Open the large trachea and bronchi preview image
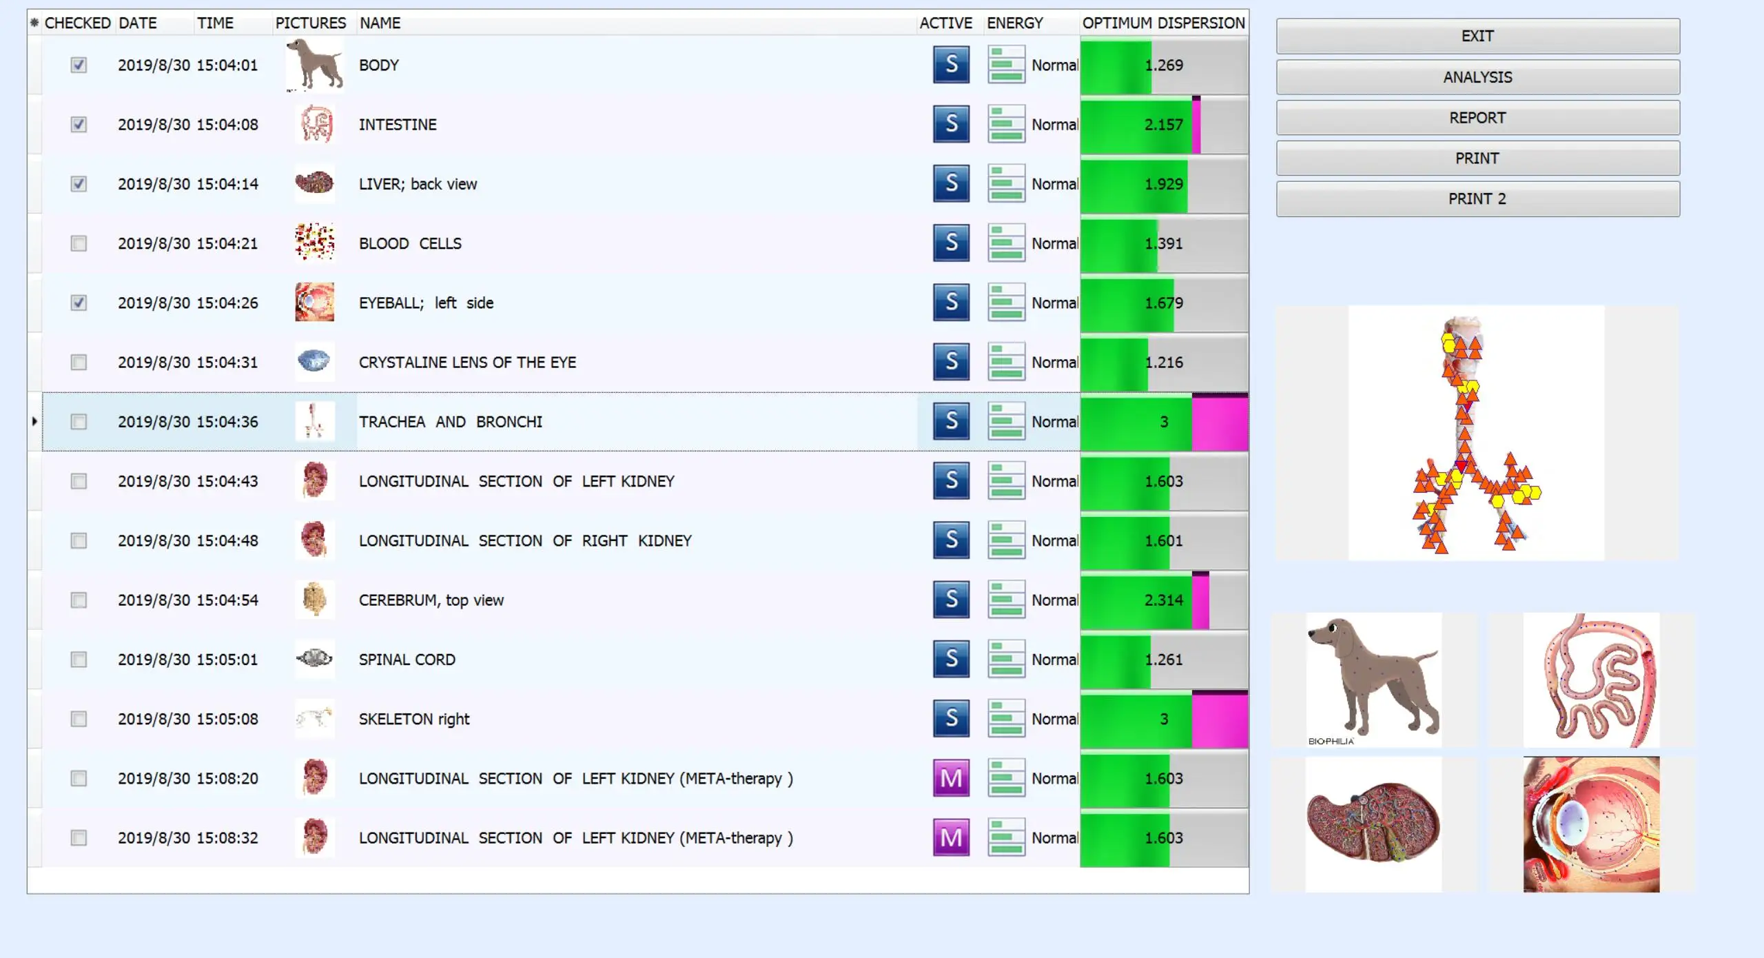Viewport: 1764px width, 958px height. tap(1476, 433)
